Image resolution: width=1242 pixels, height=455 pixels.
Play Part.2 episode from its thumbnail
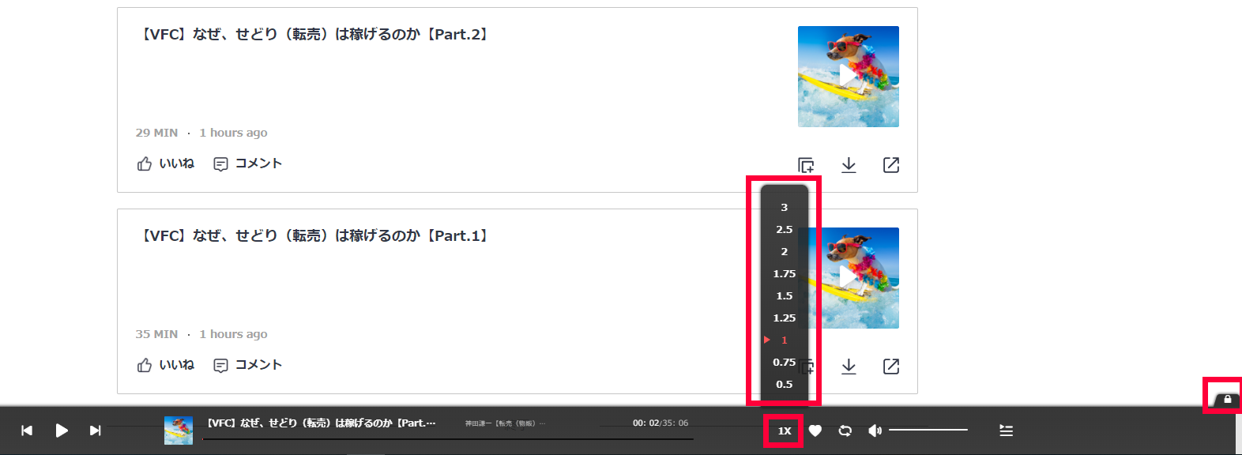[x=849, y=77]
